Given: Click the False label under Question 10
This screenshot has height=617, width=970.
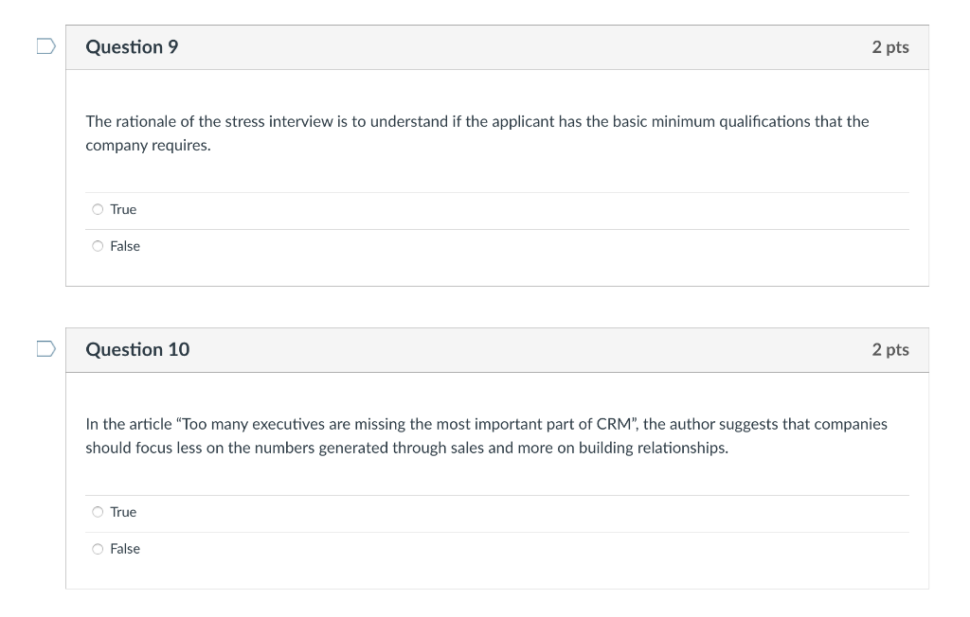Looking at the screenshot, I should click(x=124, y=549).
